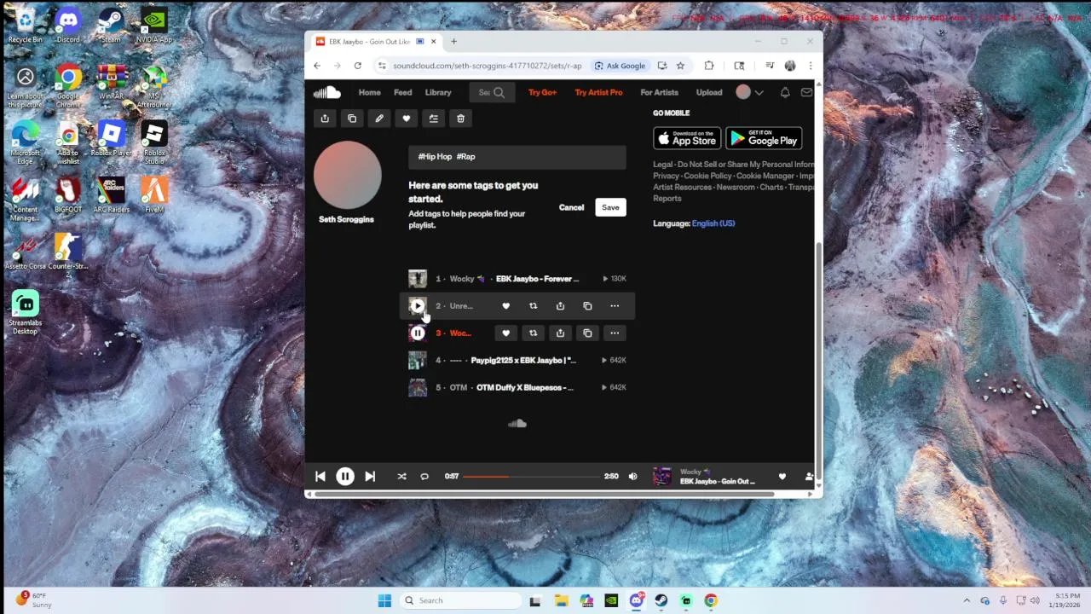Click Download on the App Store badge
The height and width of the screenshot is (614, 1091).
[x=687, y=138]
